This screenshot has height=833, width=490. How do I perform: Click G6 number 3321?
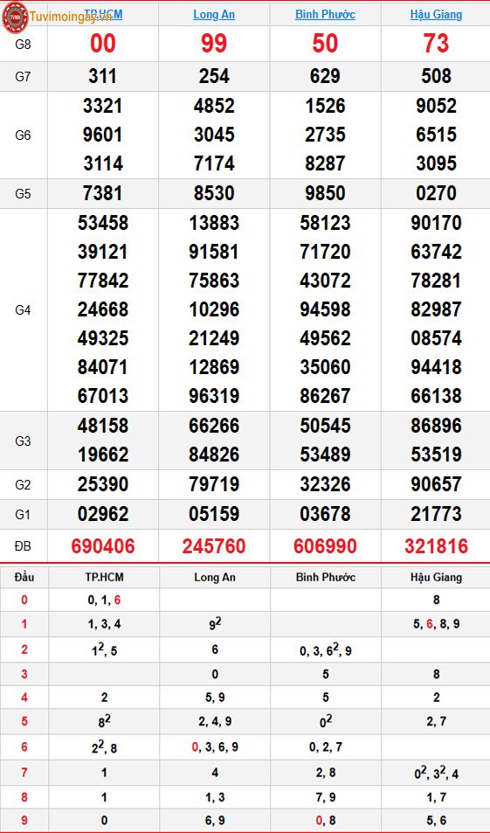point(102,107)
